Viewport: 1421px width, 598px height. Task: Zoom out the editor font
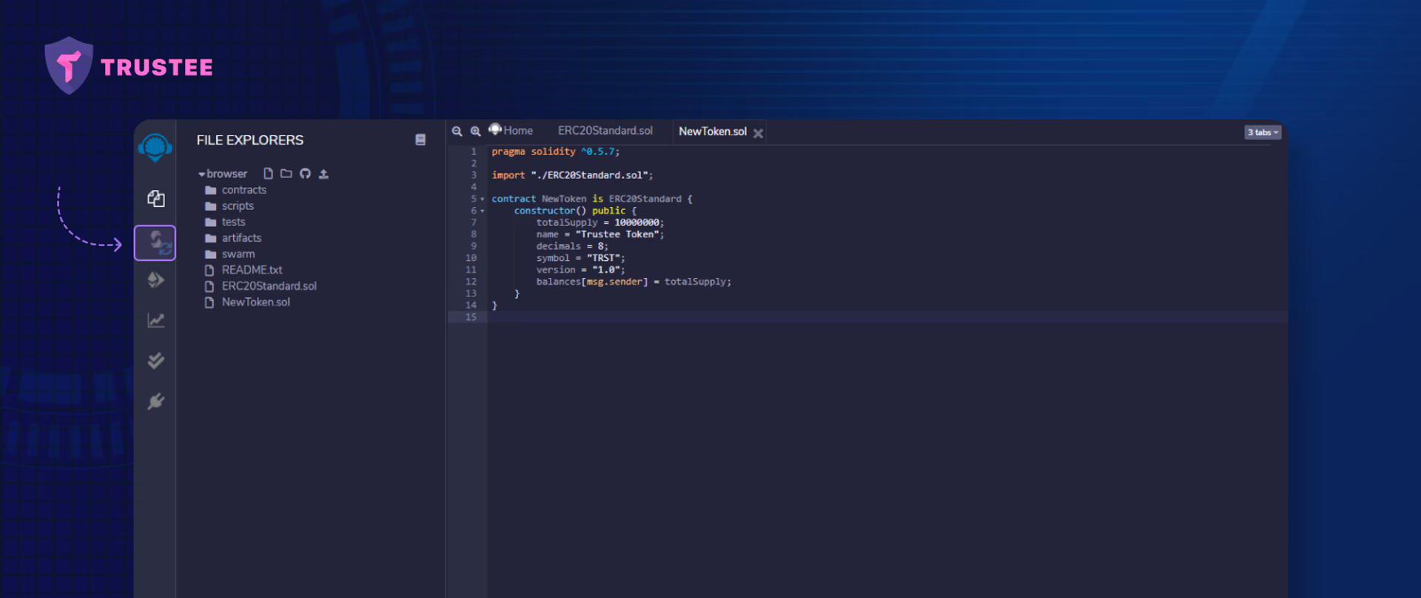tap(457, 131)
